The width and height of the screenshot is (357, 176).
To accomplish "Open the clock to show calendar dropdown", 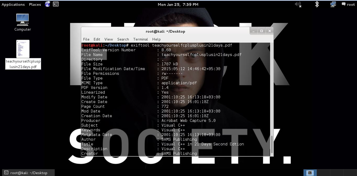I will pos(178,4).
